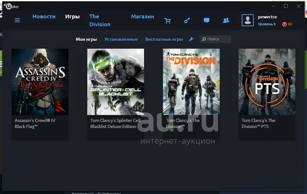Open Splinter Cell Blacklist cover art
This screenshot has width=307, height=194.
coord(116,82)
